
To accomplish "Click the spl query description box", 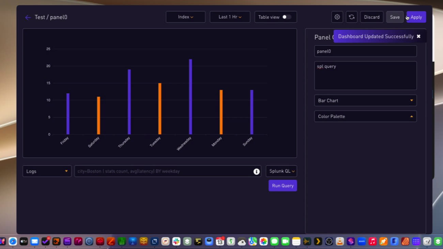I will tap(365, 76).
